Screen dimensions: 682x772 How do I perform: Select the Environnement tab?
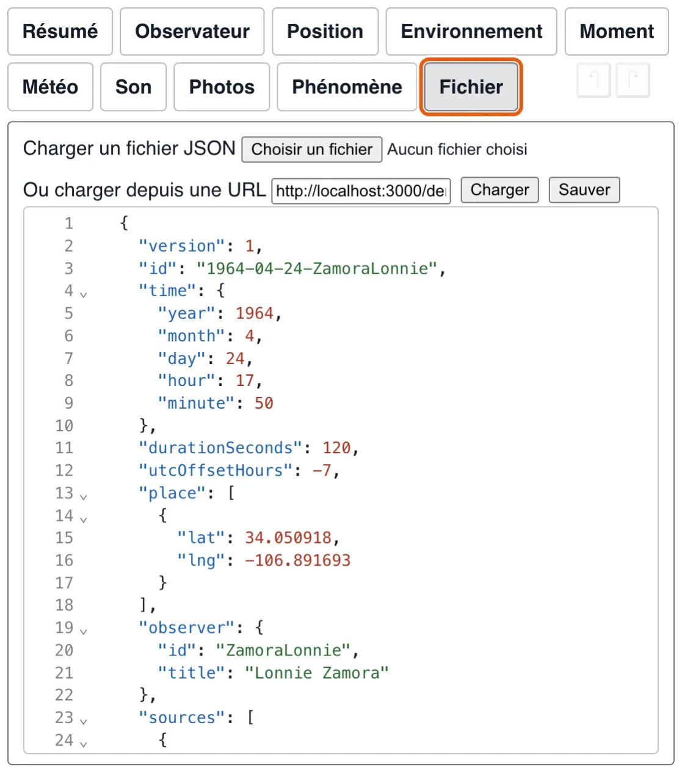point(471,32)
